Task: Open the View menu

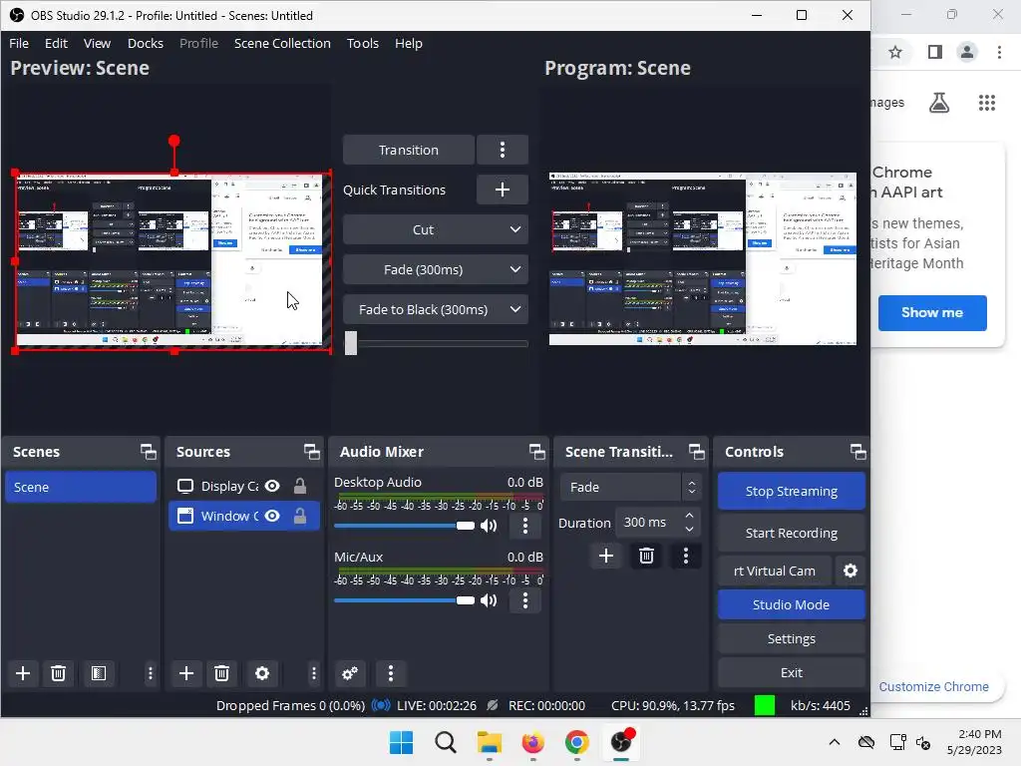Action: coord(97,43)
